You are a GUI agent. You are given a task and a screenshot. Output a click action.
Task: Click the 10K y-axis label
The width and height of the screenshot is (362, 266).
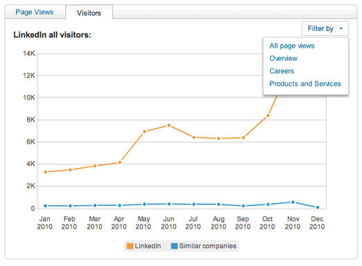point(29,97)
